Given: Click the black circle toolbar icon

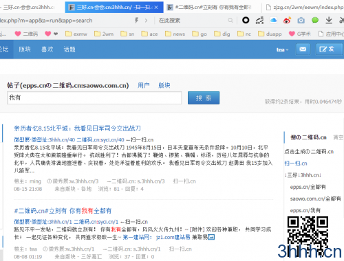Looking at the screenshot, I should pos(246,20).
